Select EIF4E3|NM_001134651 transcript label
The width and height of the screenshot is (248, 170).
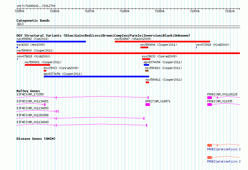33,101
